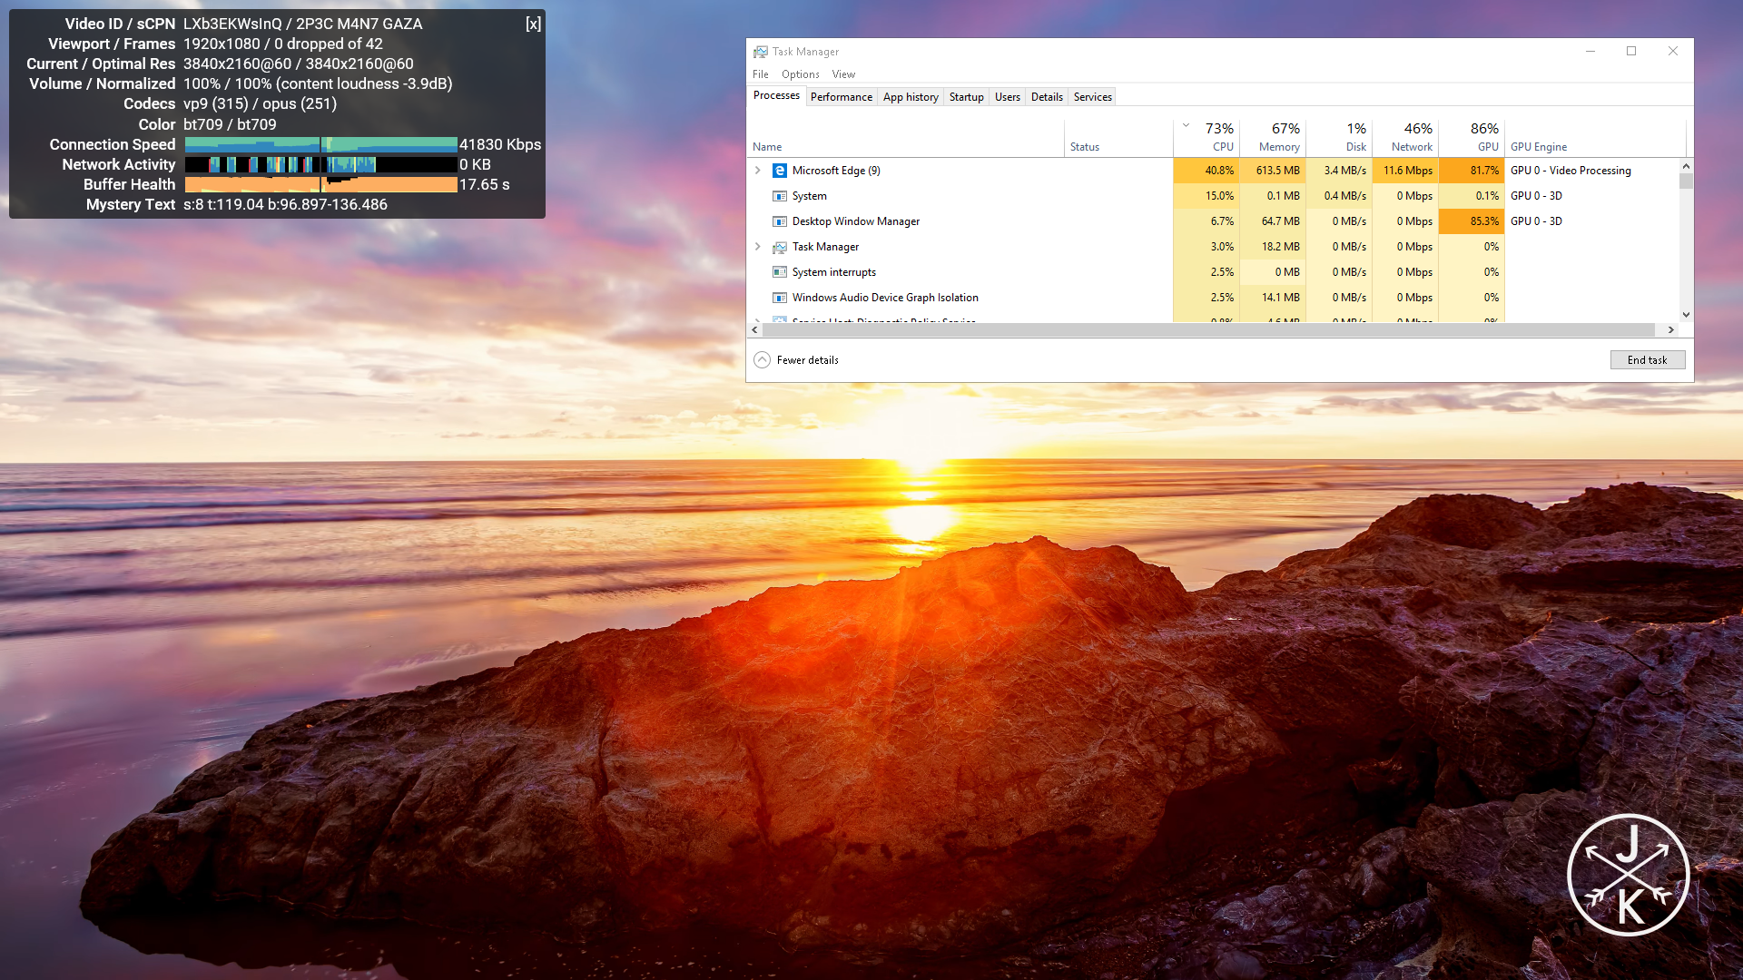This screenshot has height=980, width=1743.
Task: Sort by GPU Engine column header
Action: 1595,137
